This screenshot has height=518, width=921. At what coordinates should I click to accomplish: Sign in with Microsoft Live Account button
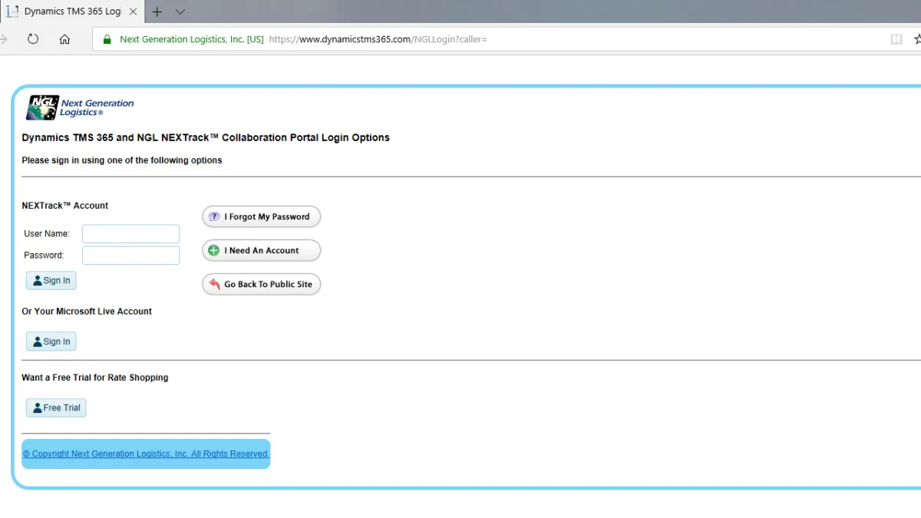click(x=51, y=342)
